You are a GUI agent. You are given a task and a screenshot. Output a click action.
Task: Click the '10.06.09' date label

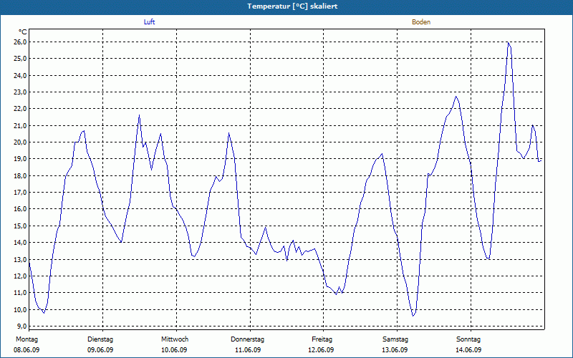click(x=174, y=350)
